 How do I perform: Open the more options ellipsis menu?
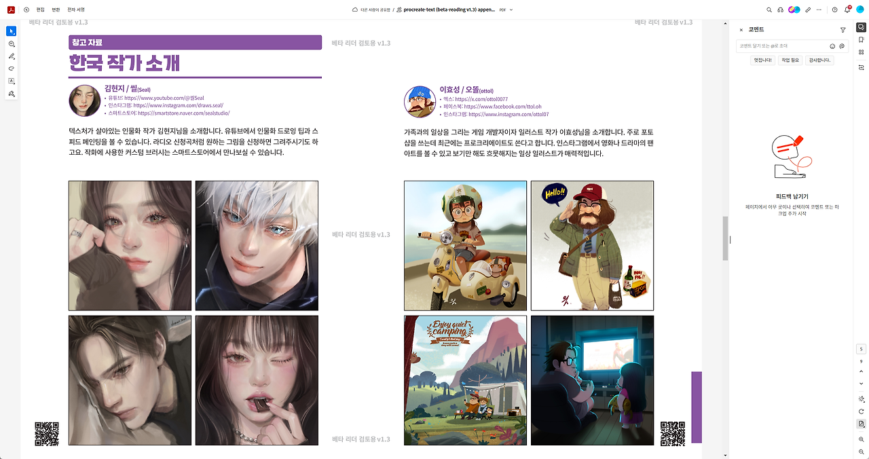[x=819, y=10]
